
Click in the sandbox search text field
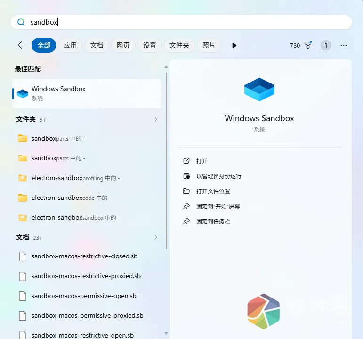click(x=188, y=22)
